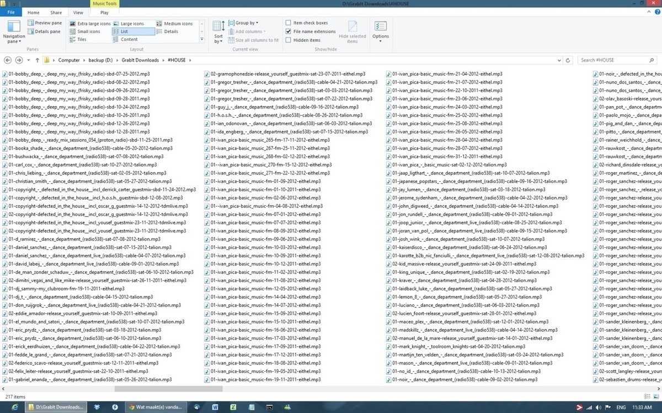Switch to the Share ribbon tab
Viewport: 662px width, 413px height.
coord(56,12)
